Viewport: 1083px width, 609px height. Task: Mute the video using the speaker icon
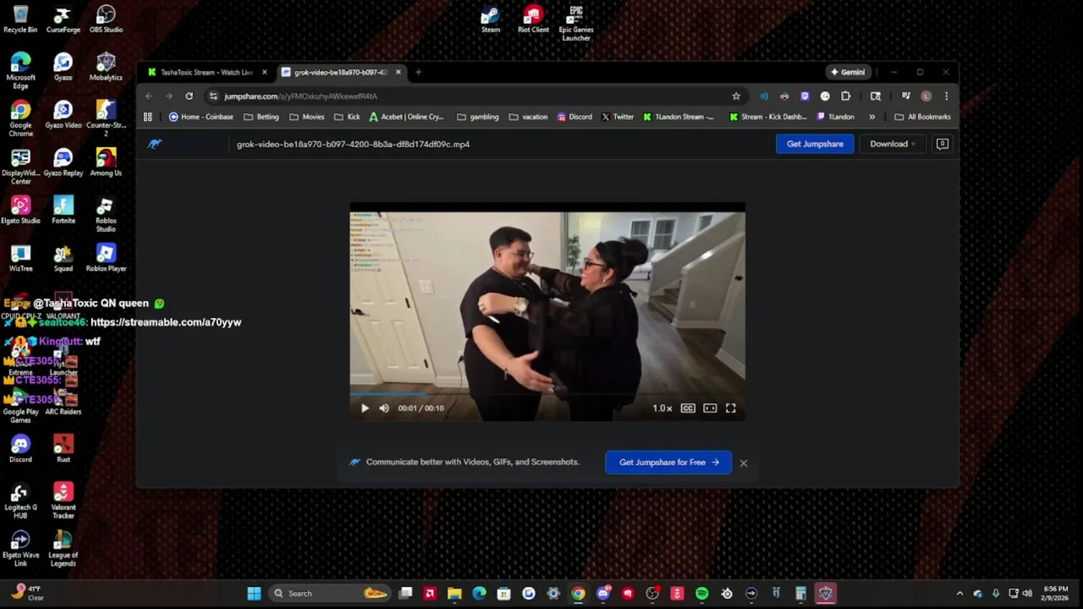click(x=384, y=408)
